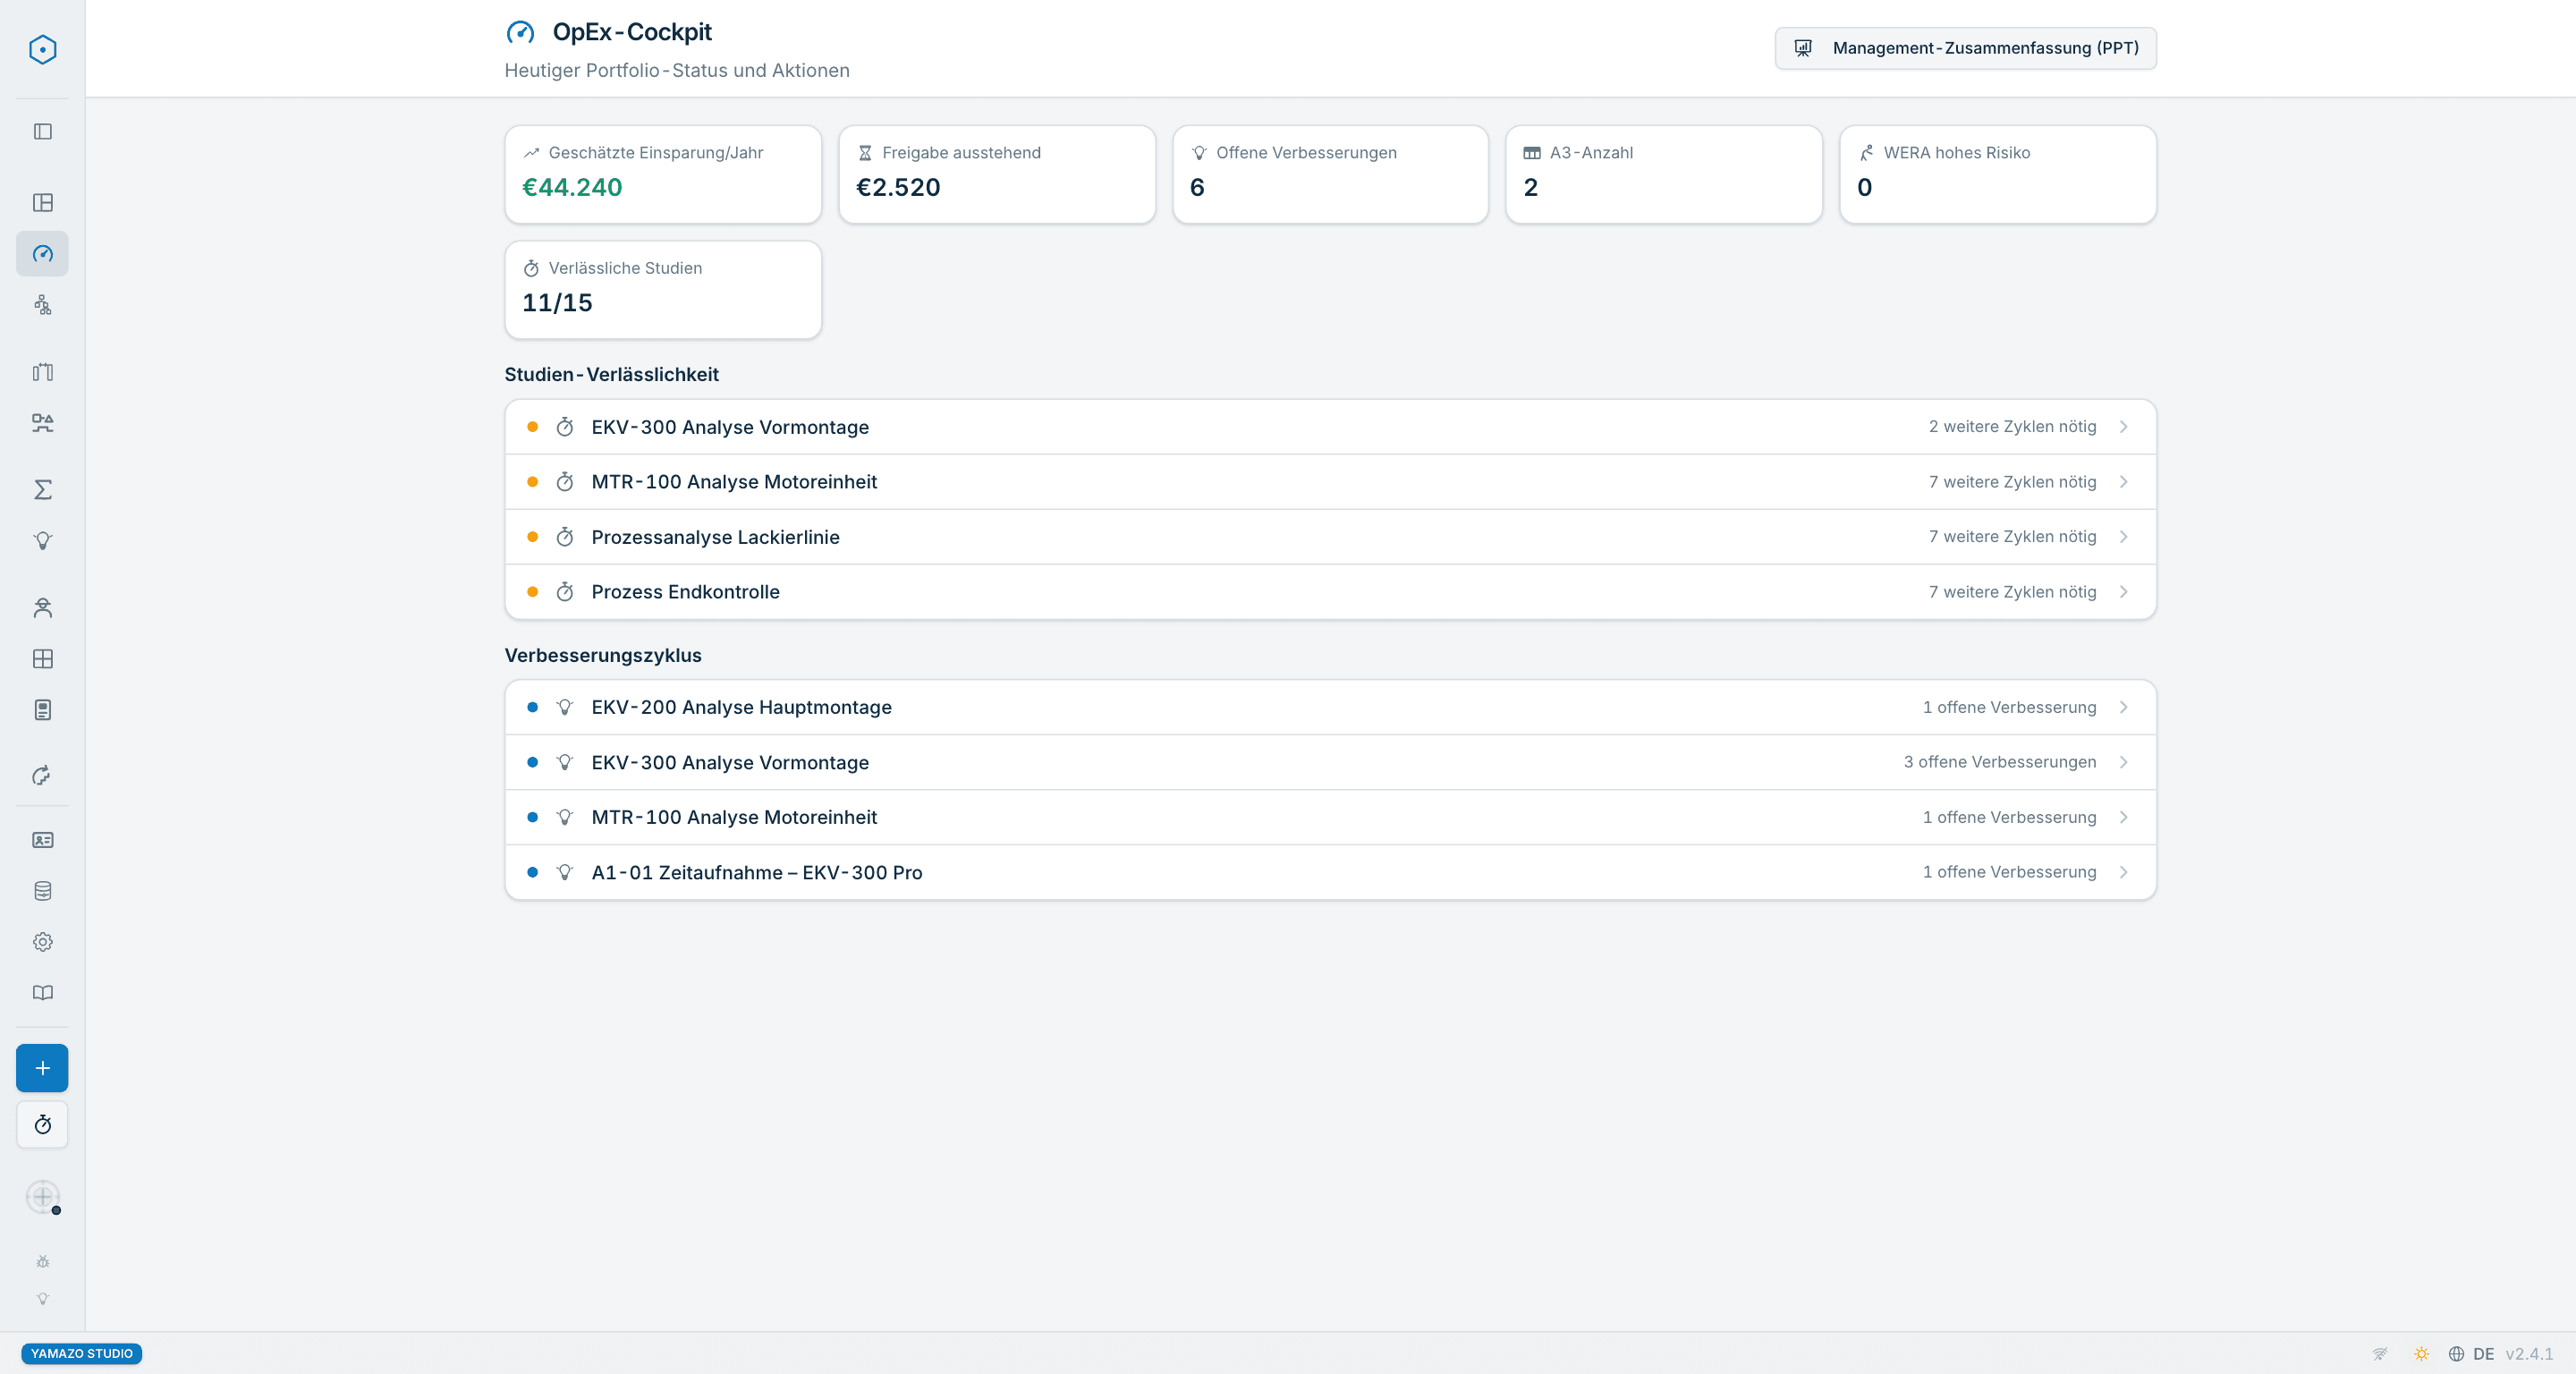Screen dimensions: 2576x1374
Task: Toggle the sun light-theme icon
Action: click(x=2421, y=1354)
